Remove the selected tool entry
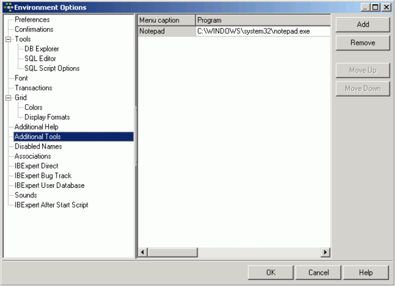This screenshot has height=286, width=395. pos(363,43)
